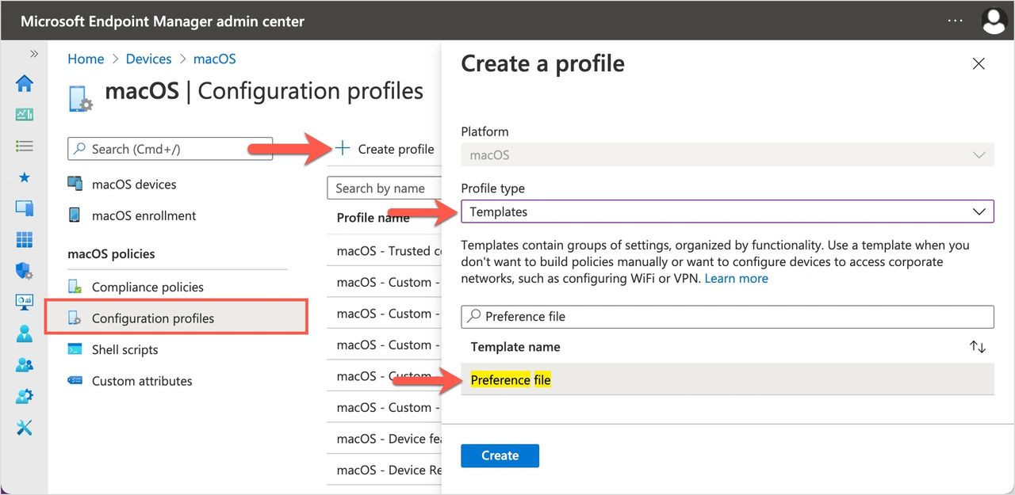The width and height of the screenshot is (1015, 495).
Task: Open the Users icon in sidebar
Action: click(x=25, y=333)
